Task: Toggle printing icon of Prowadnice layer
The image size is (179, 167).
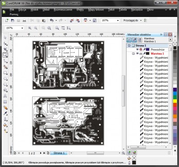Action: click(141, 50)
